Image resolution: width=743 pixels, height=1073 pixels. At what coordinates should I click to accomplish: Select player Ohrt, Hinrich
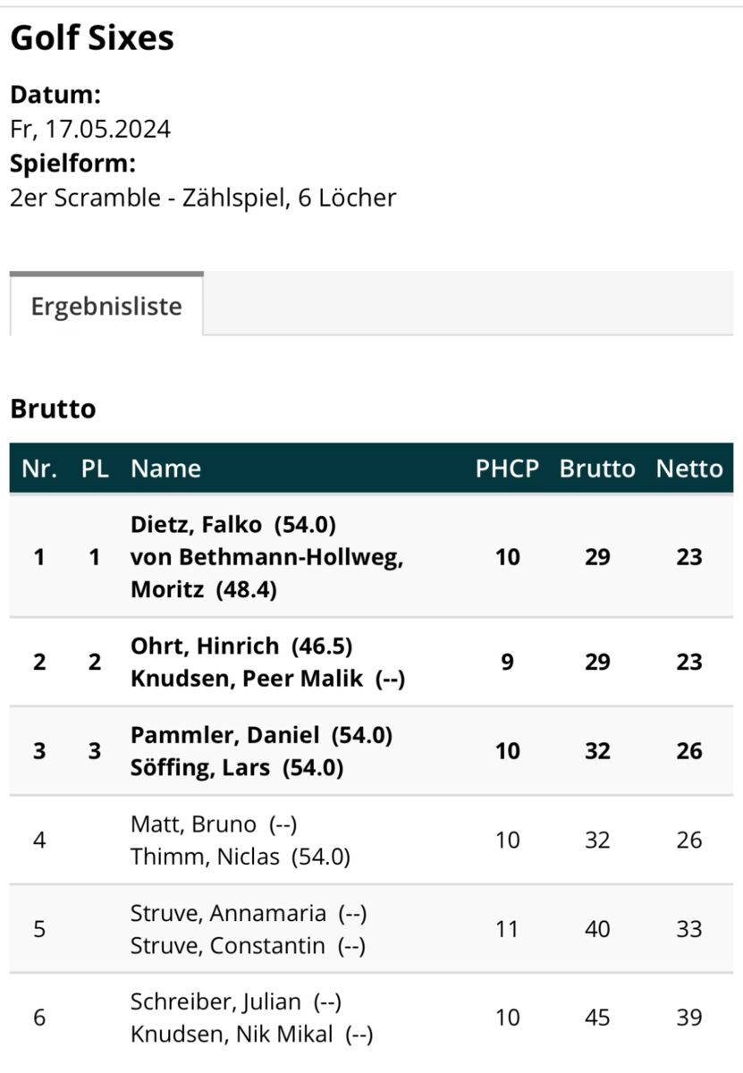coord(204,646)
